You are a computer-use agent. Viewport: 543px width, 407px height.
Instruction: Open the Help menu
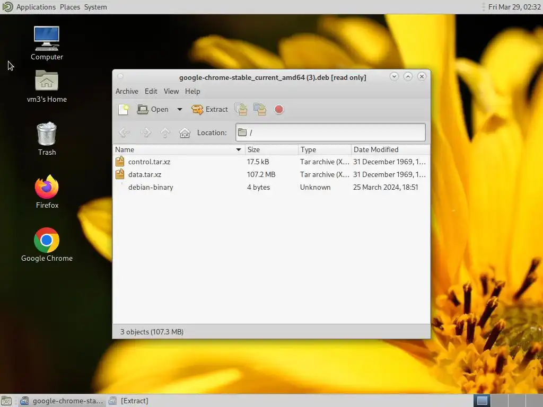coord(192,91)
